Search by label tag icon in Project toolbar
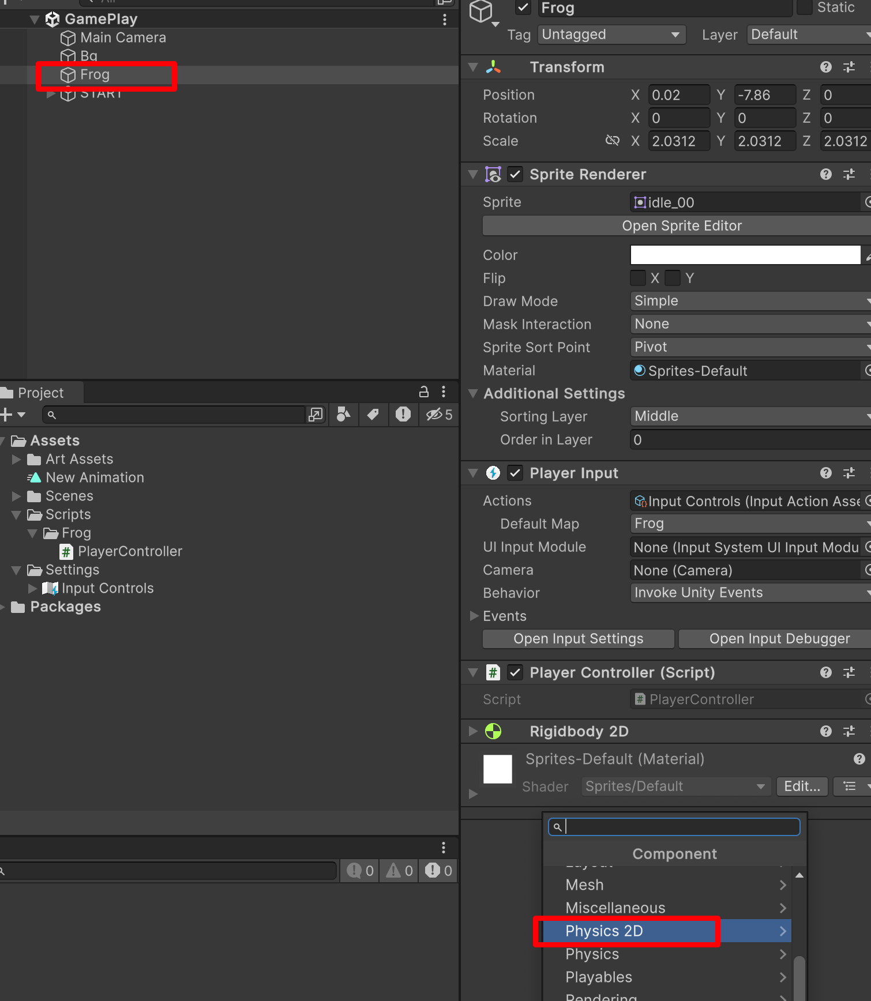The image size is (871, 1001). coord(373,415)
